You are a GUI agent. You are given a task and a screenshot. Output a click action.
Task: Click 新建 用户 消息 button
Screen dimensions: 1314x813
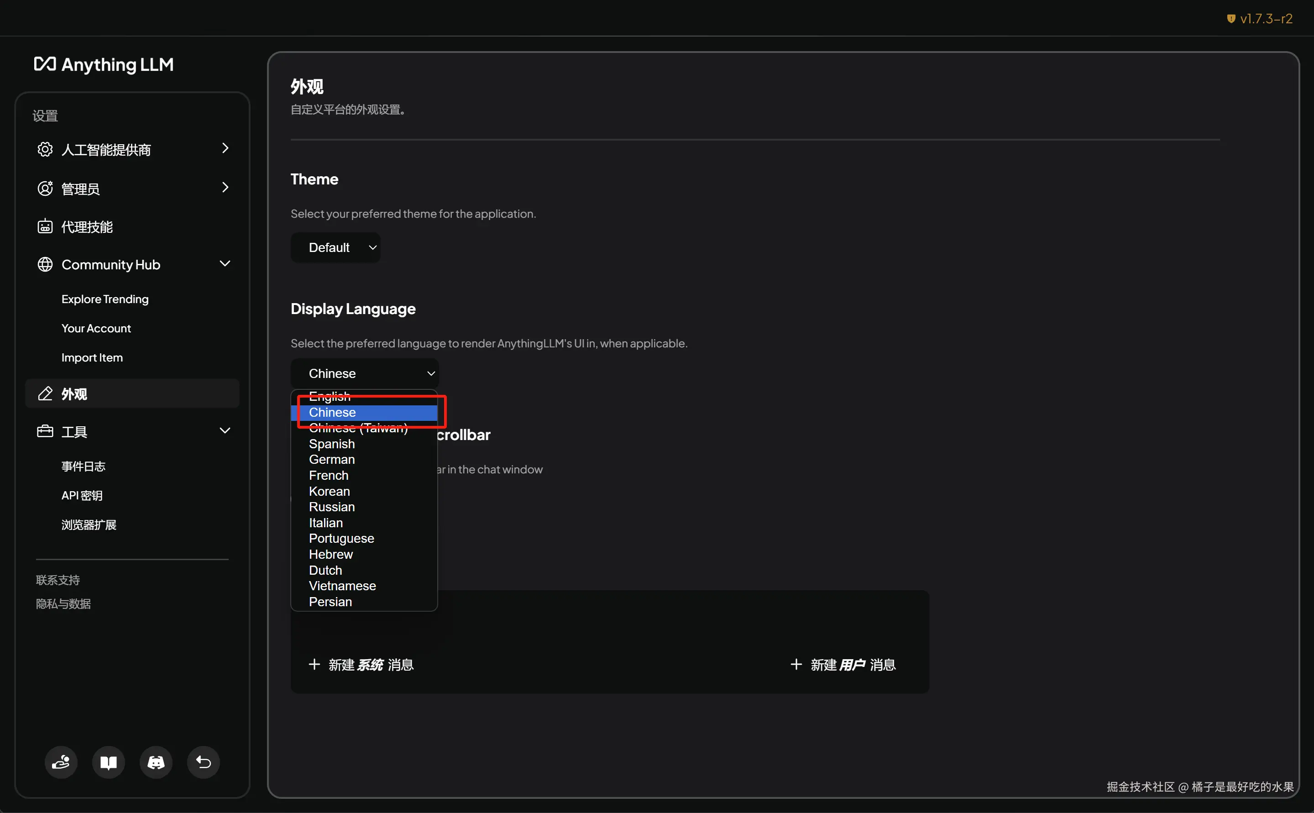click(x=843, y=665)
